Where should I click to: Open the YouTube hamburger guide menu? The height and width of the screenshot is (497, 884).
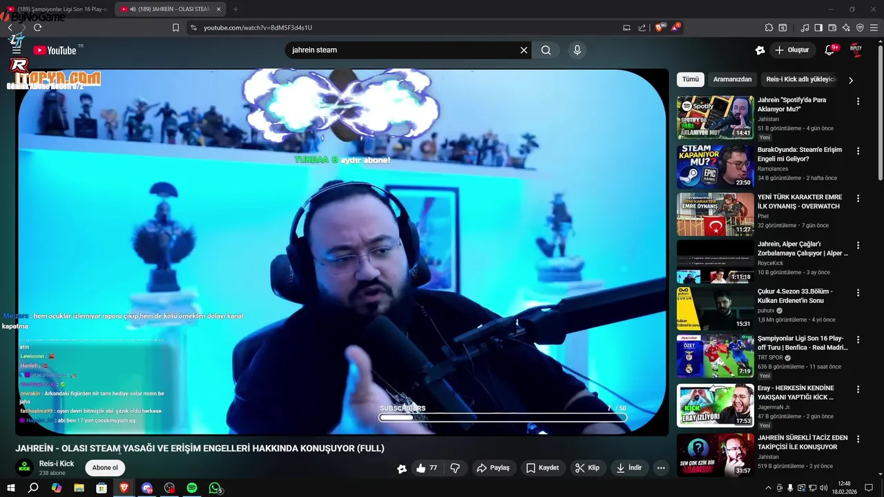point(17,50)
